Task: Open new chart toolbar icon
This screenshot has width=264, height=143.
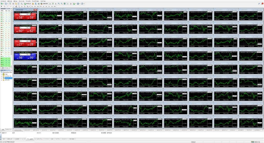Action: [x=2, y=4]
